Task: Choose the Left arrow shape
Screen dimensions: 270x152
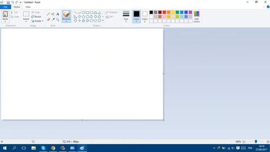Action: point(95,17)
